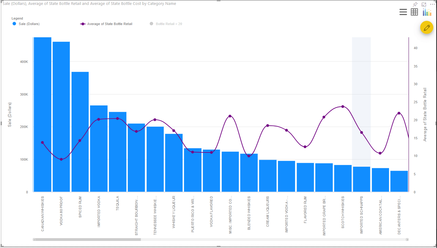Pin this visual to a dashboard
This screenshot has width=437, height=248.
pyautogui.click(x=415, y=4)
